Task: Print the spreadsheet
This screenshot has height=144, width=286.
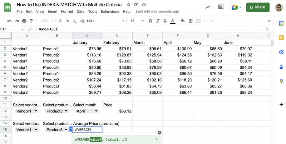Action: pyautogui.click(x=24, y=21)
